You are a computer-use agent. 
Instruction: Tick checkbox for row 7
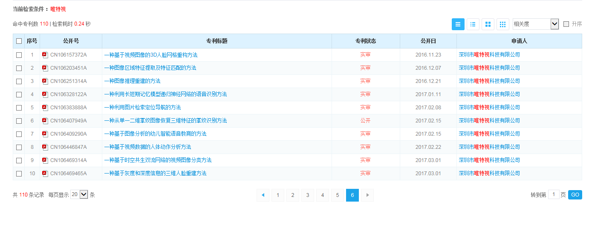pos(19,134)
